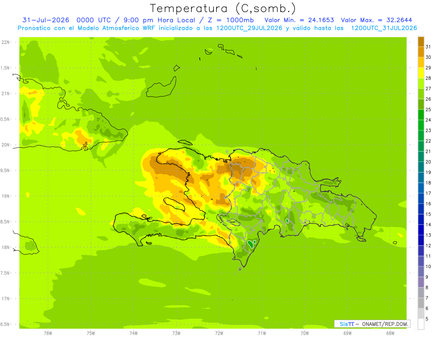This screenshot has height=338, width=438.
Task: Click the "Temperatura (C,somb.)" chart title
Action: (x=223, y=8)
